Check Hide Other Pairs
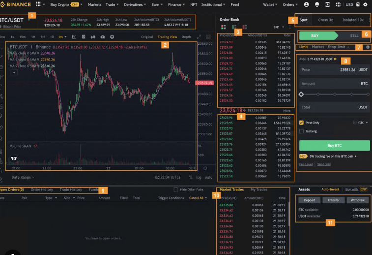The image size is (372, 255). [176, 190]
